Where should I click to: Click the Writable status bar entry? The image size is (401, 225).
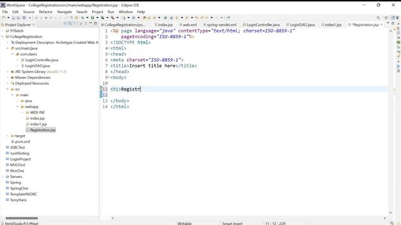tap(184, 223)
